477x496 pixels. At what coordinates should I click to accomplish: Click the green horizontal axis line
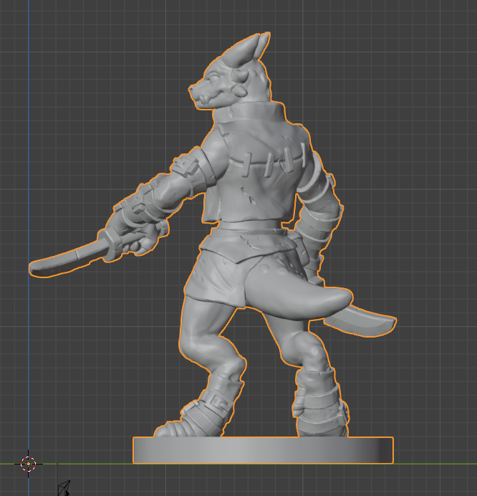click(x=430, y=463)
